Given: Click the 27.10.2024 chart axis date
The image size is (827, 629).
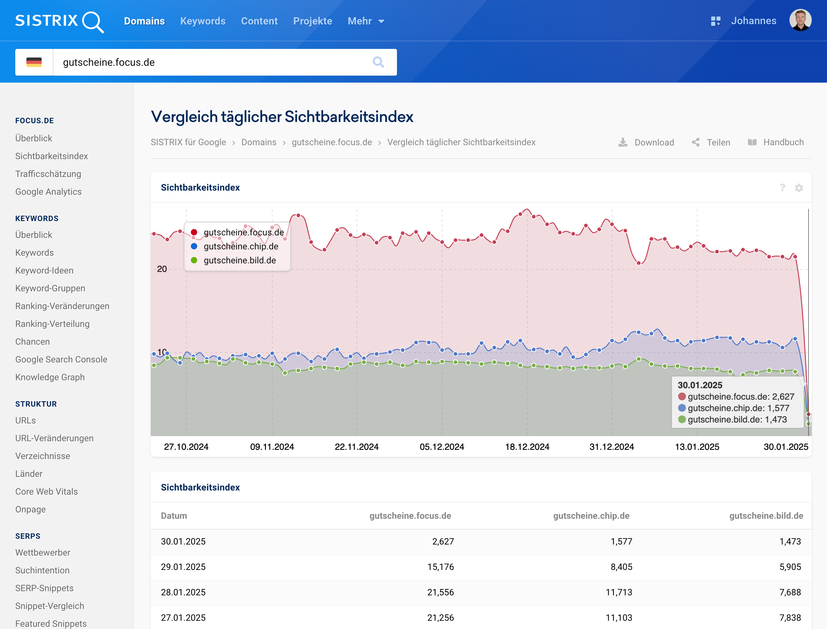Looking at the screenshot, I should pyautogui.click(x=186, y=447).
